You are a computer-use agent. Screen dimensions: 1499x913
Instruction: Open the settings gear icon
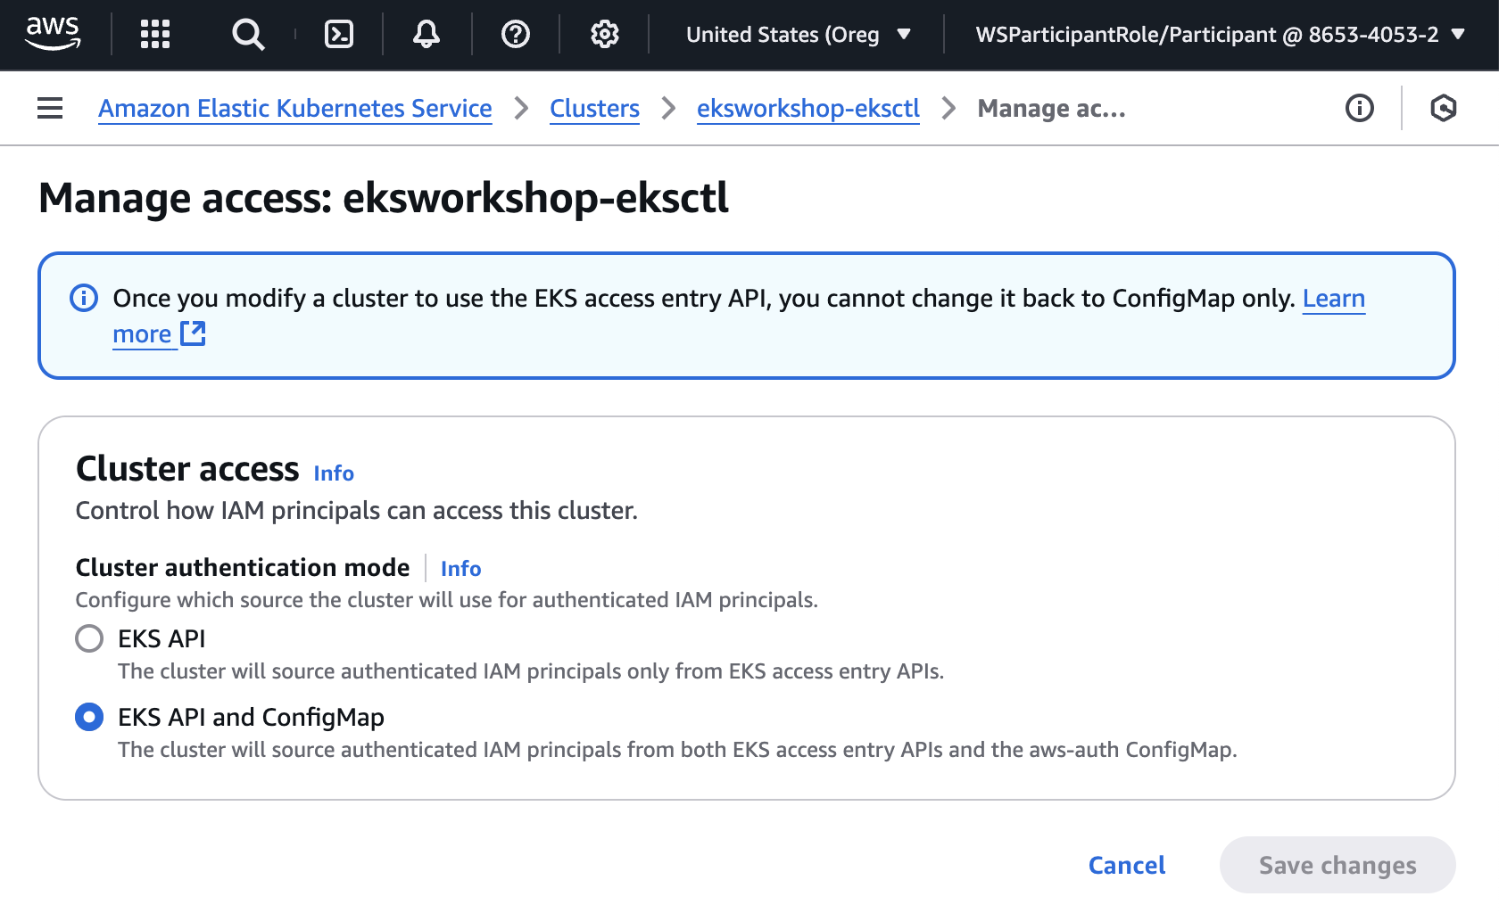(605, 34)
